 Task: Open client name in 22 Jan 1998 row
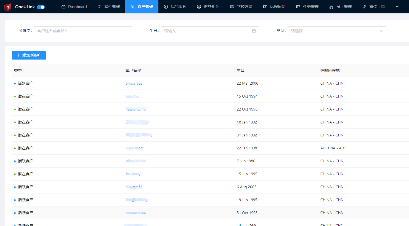(134, 148)
